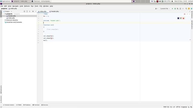Click the Applications menu in top panel
This screenshot has height=108, width=193.
[5, 1]
